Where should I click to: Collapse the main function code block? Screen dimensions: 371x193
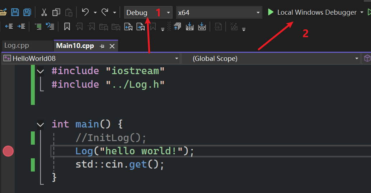tap(41, 125)
